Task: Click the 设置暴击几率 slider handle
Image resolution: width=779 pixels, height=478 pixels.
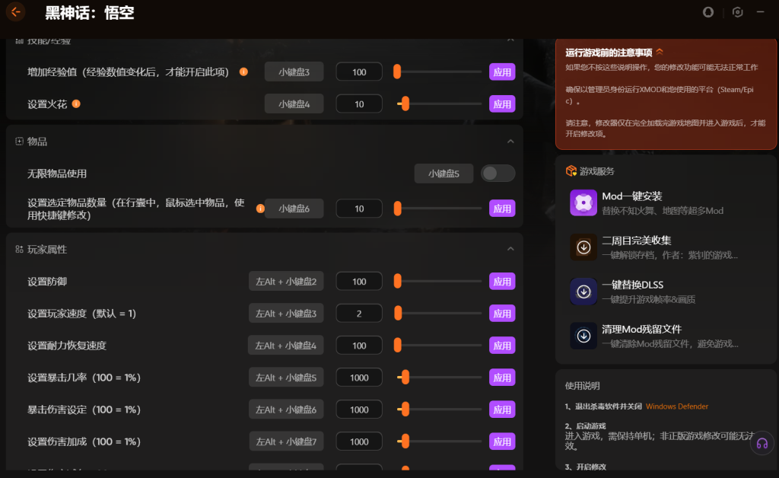Action: [x=405, y=377]
